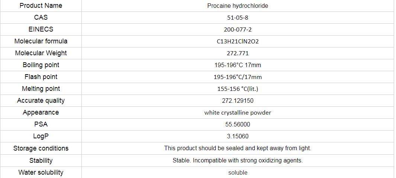Viewport: 396px width, 178px height.
Task: Select the Procaine hydrochloride value
Action: click(238, 6)
